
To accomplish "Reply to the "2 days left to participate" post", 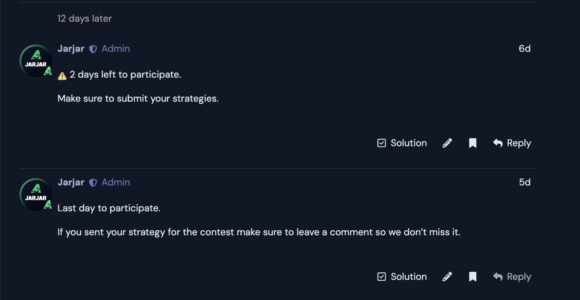I will (x=512, y=143).
